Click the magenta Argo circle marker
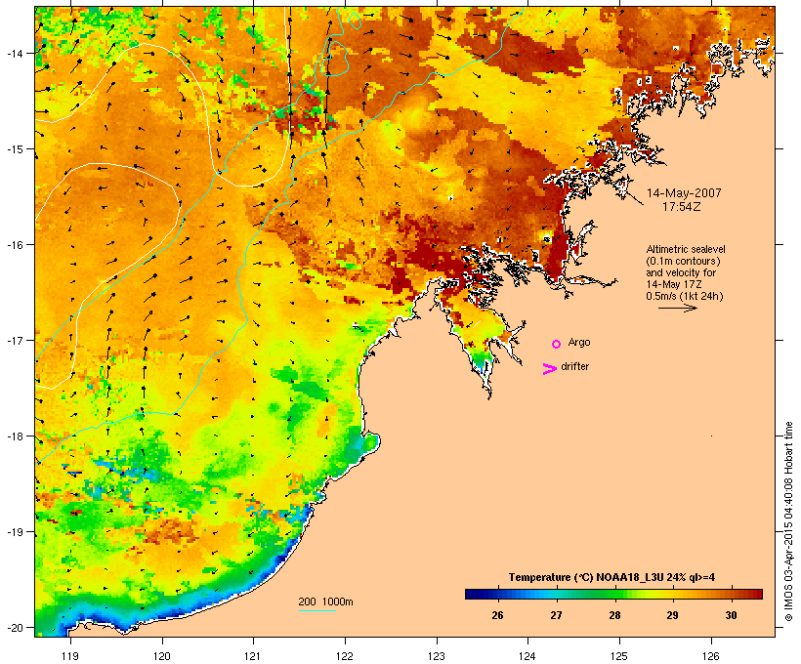This screenshot has height=664, width=801. tap(556, 344)
